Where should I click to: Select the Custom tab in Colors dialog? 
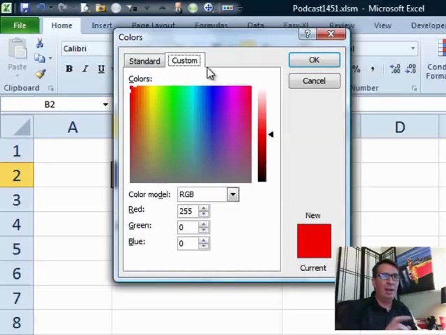184,60
